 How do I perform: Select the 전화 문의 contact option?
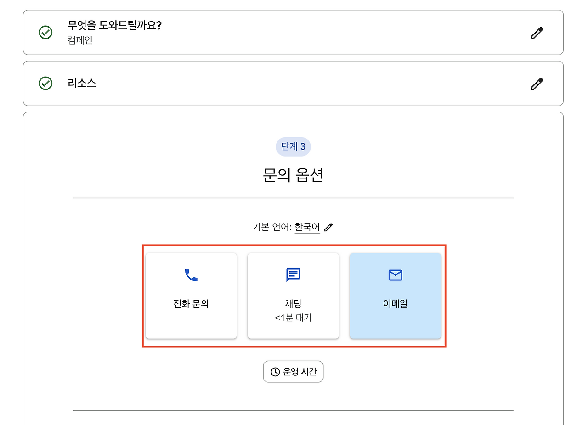(191, 296)
